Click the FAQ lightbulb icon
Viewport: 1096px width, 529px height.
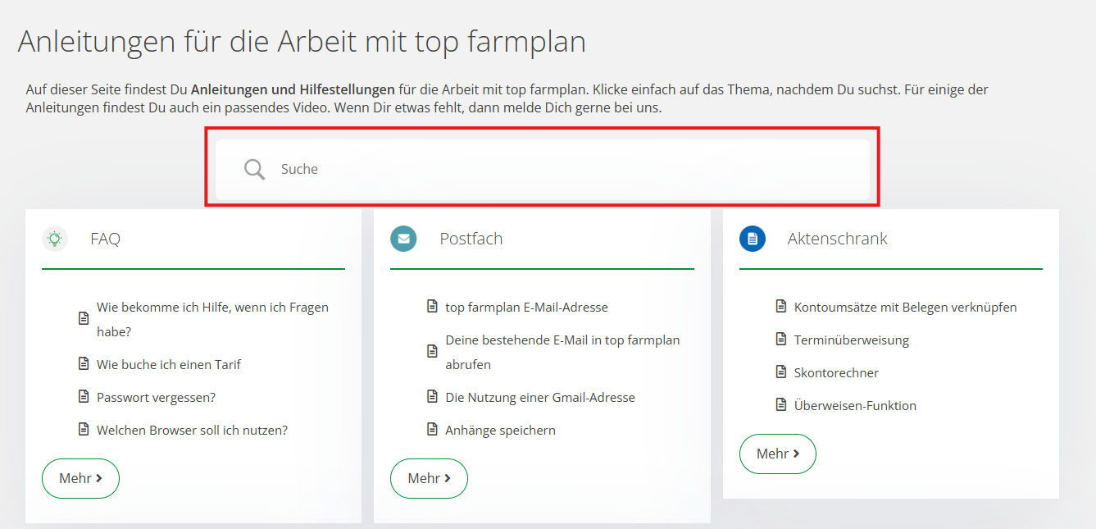point(55,239)
